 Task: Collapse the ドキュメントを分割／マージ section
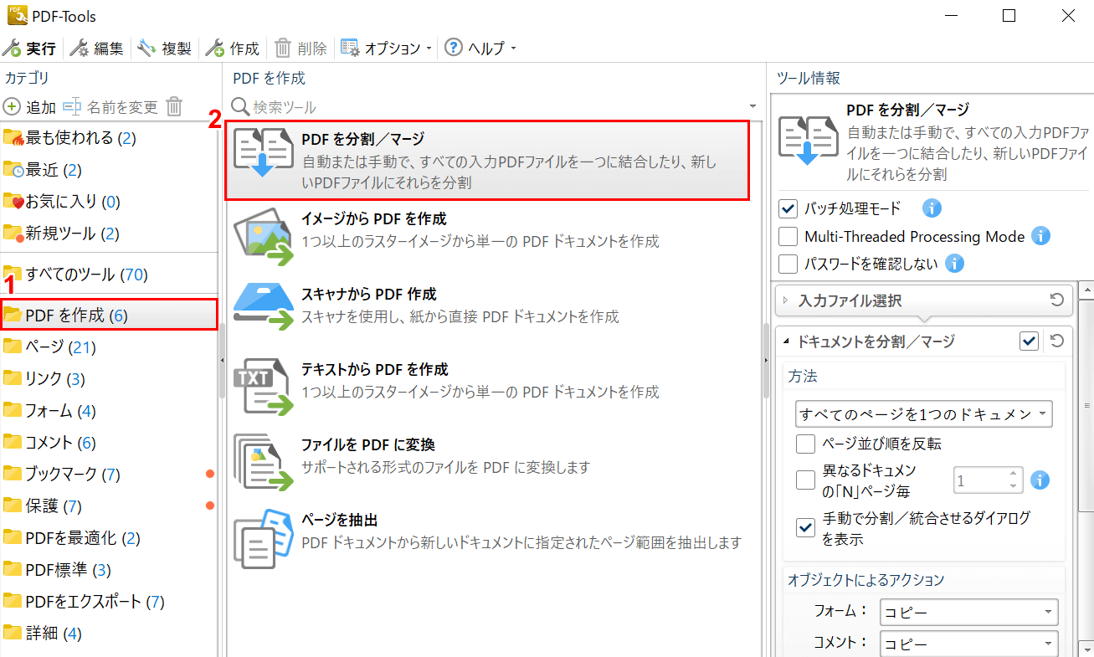(787, 341)
